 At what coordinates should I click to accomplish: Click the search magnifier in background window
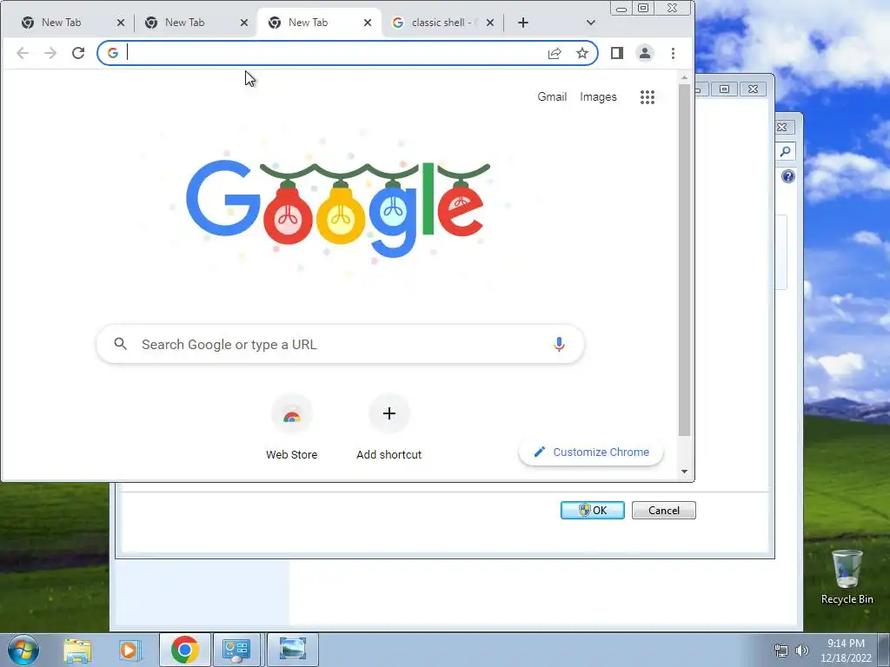[786, 151]
